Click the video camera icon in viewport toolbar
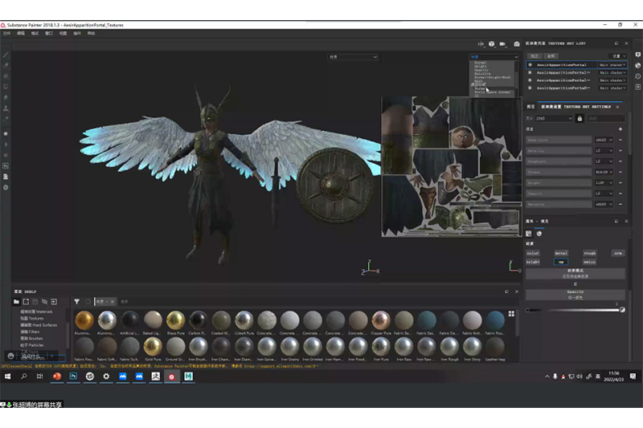The width and height of the screenshot is (643, 428). (x=503, y=43)
